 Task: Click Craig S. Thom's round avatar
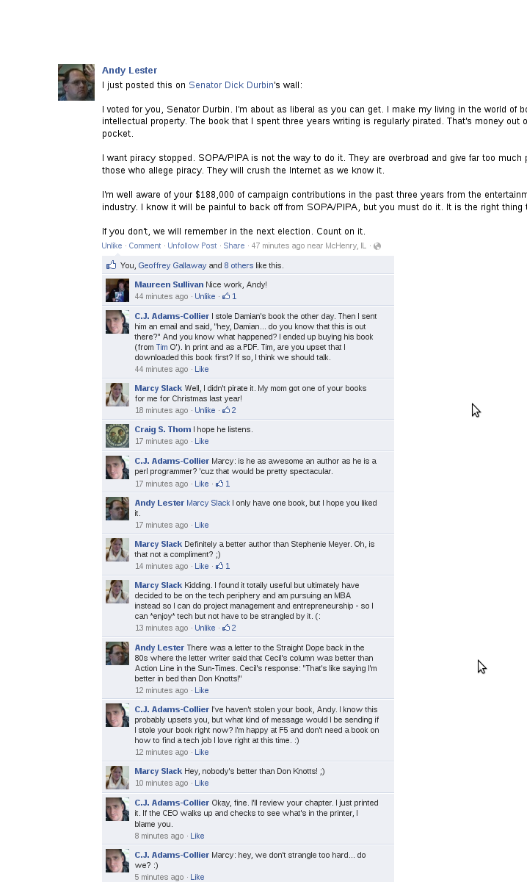point(117,435)
